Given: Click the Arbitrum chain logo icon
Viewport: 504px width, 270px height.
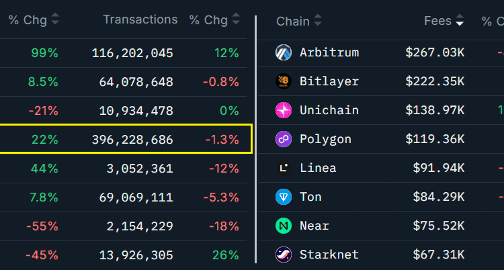Looking at the screenshot, I should [x=284, y=52].
